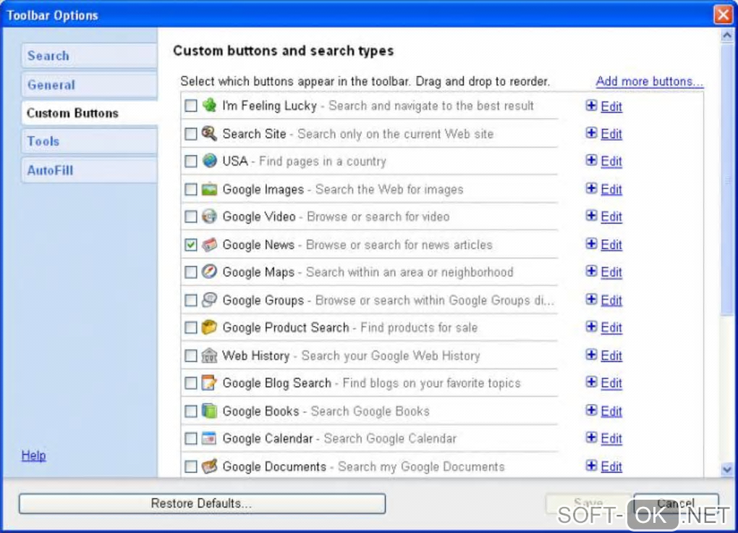
Task: Click the I'm Feeling Lucky clover icon
Action: coord(209,105)
